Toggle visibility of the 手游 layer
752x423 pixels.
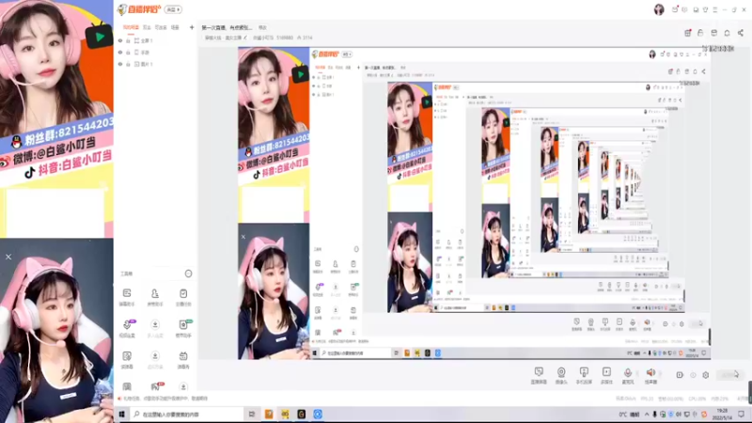coord(120,53)
